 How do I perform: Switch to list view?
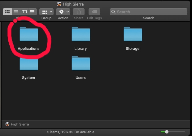16,12
